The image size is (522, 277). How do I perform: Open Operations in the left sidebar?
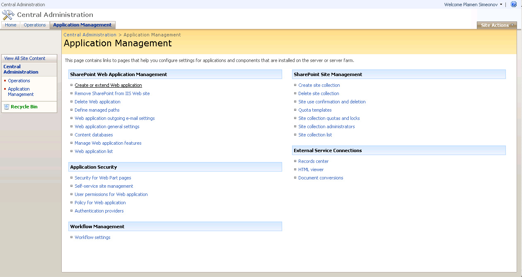(19, 81)
